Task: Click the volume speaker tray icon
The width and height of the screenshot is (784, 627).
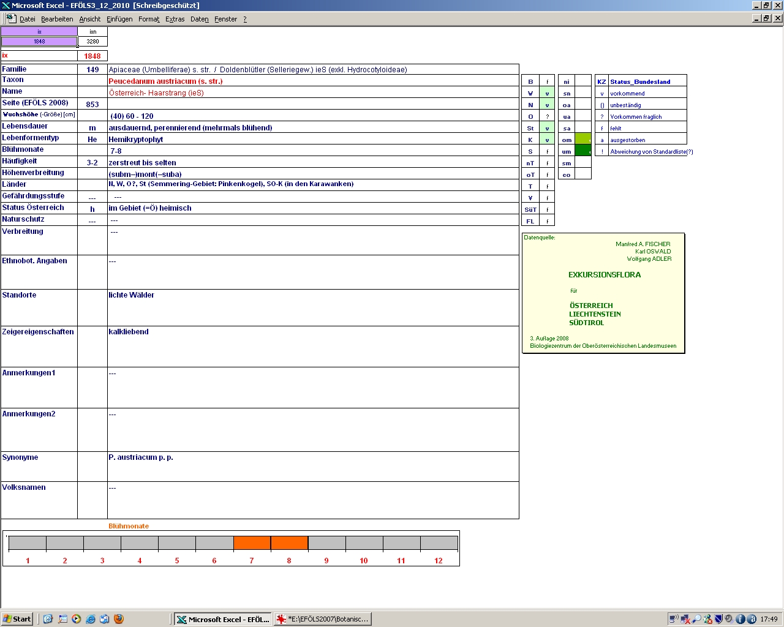Action: pos(729,619)
